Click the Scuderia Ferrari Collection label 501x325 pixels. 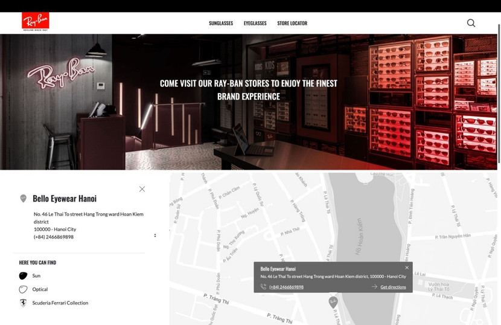[60, 303]
